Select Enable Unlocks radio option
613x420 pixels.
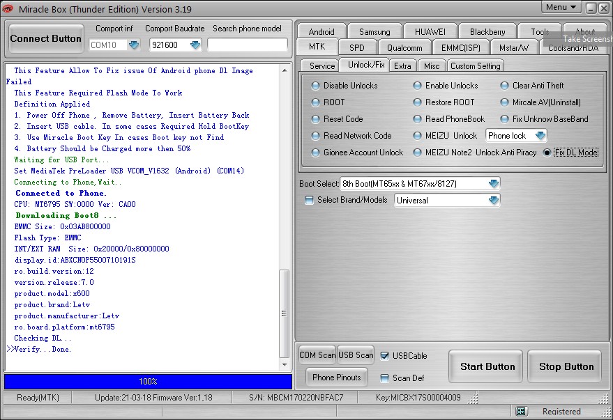pyautogui.click(x=417, y=86)
